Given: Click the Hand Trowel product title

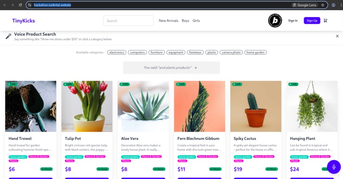Looking at the screenshot, I should click(20, 139).
